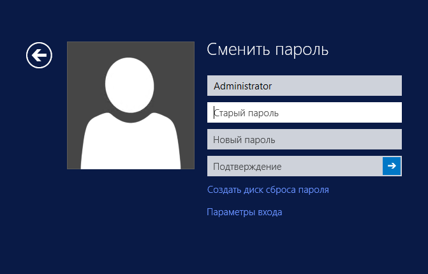Click the 'Новый пароль' placeholder text
The height and width of the screenshot is (274, 428).
click(244, 139)
